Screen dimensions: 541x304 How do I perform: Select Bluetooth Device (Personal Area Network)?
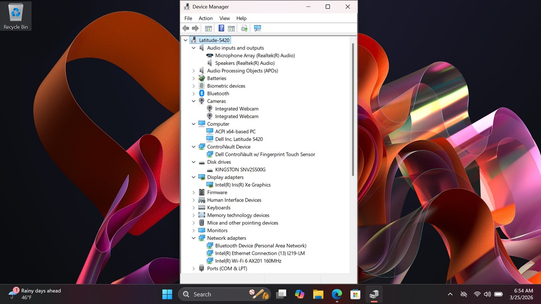click(x=261, y=246)
